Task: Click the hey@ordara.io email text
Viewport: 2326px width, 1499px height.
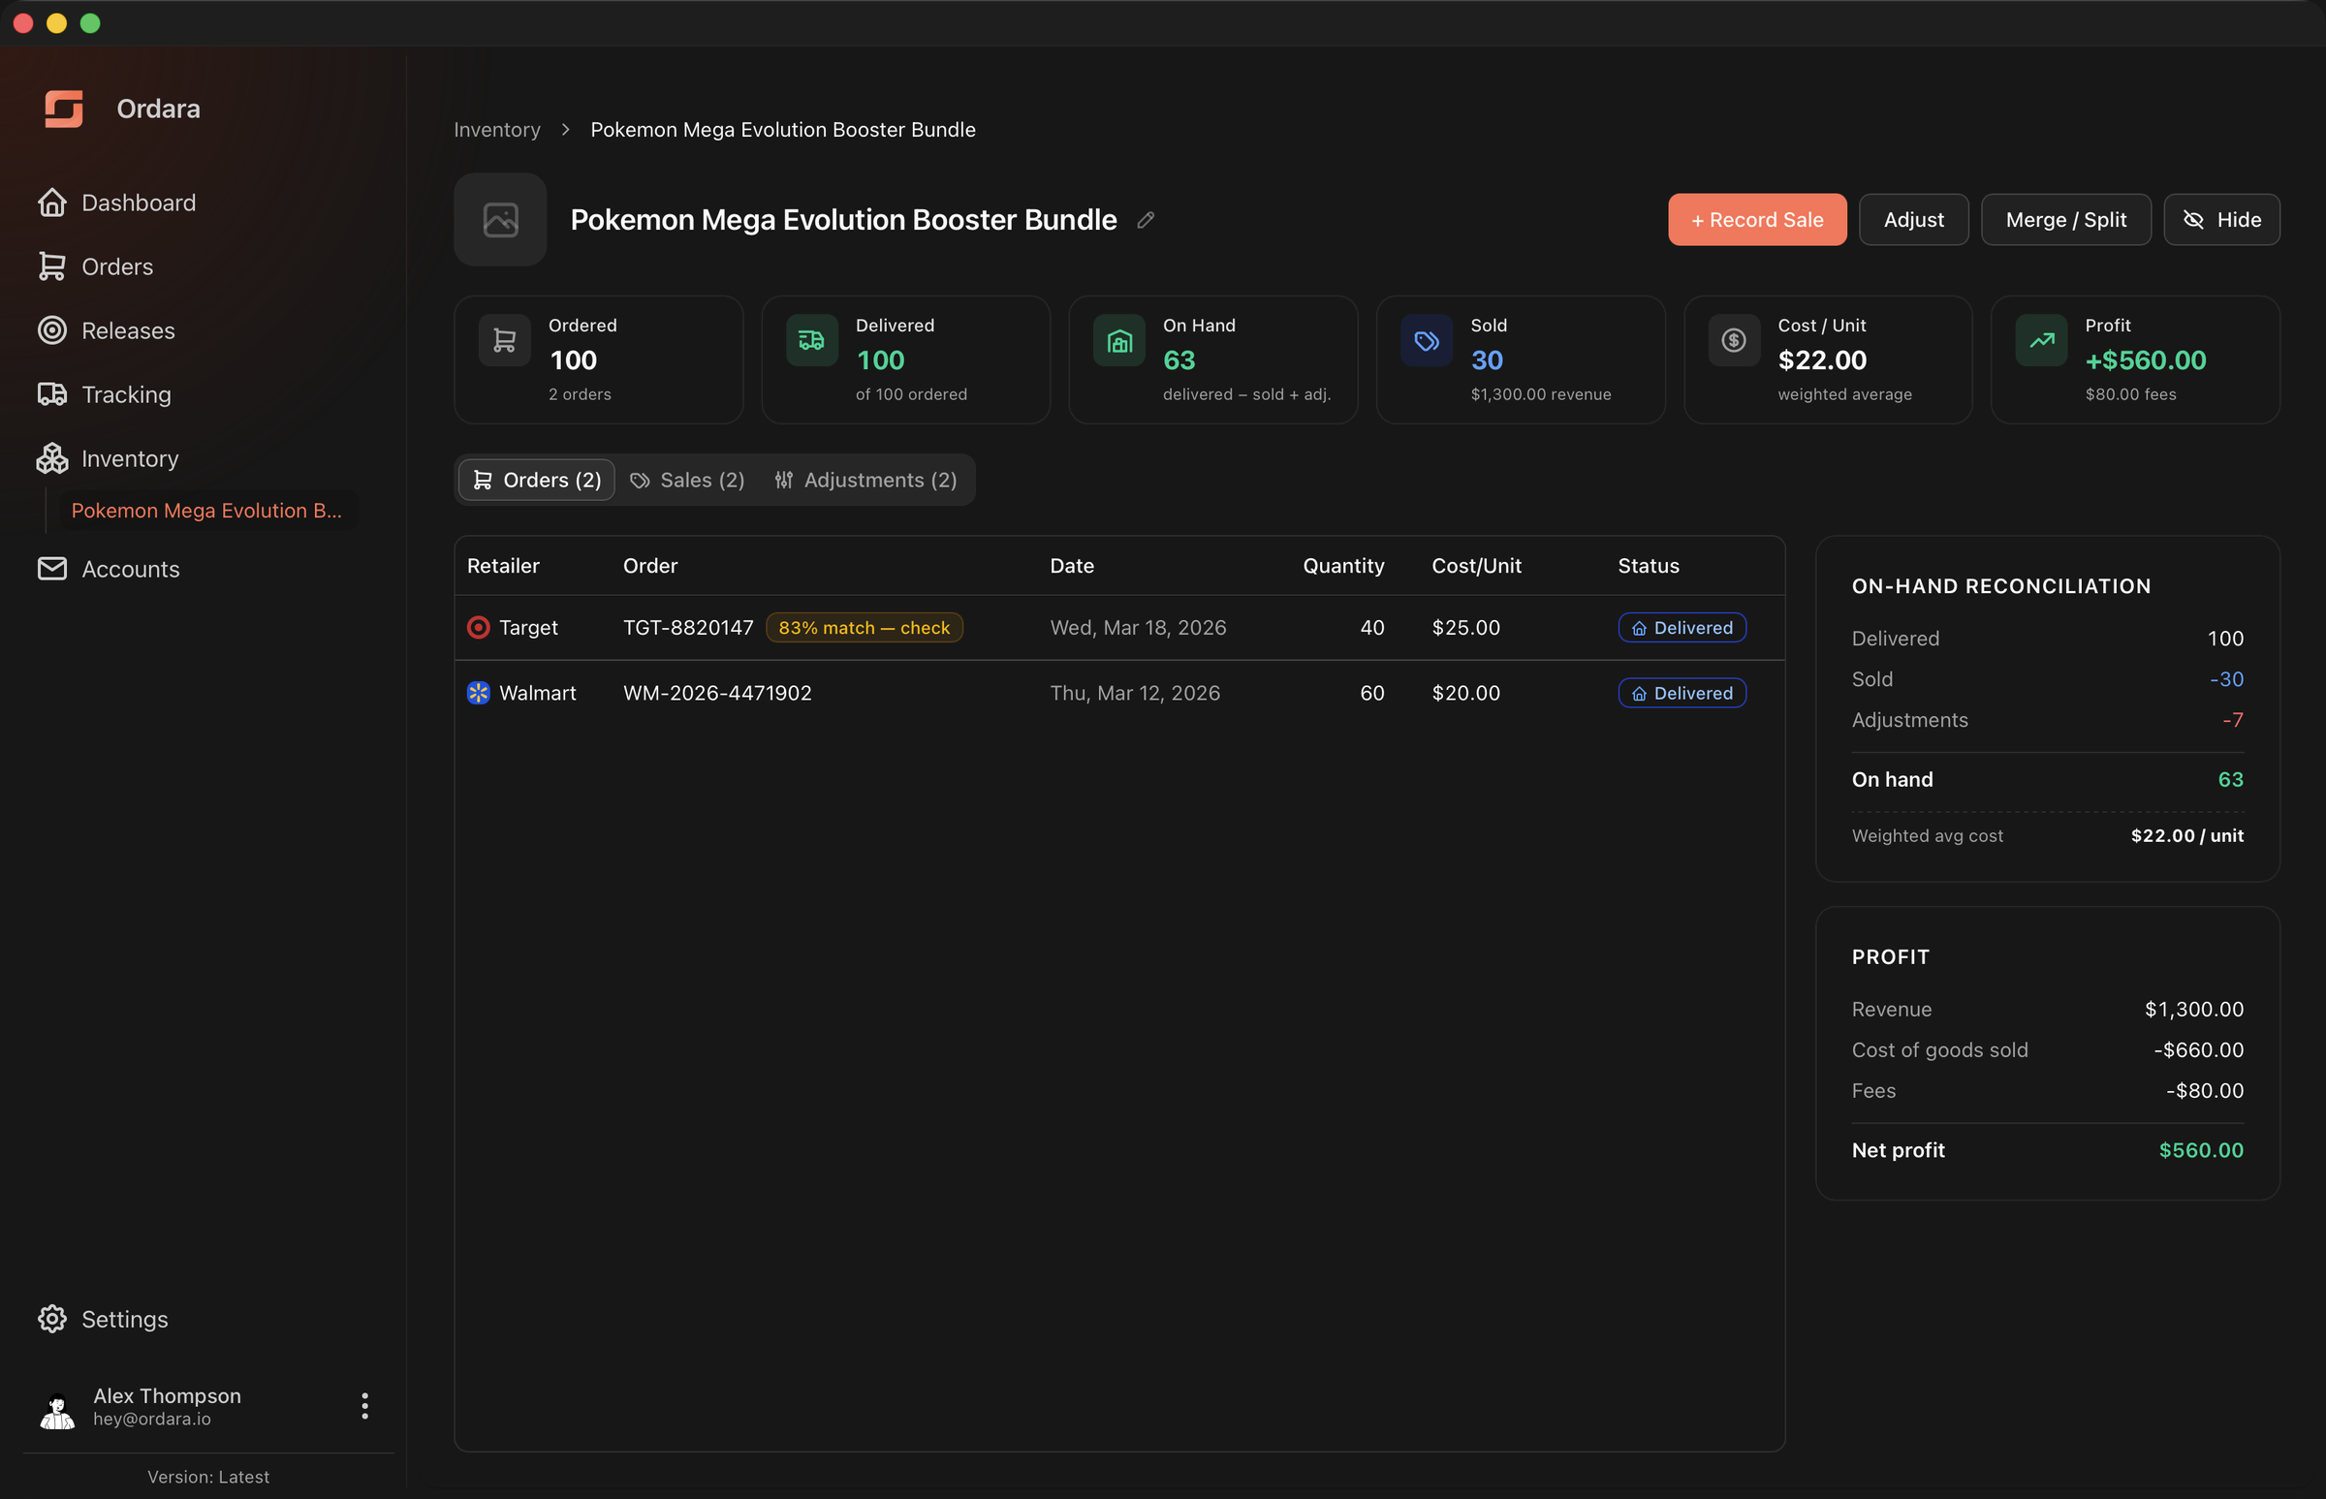Action: [x=152, y=1420]
